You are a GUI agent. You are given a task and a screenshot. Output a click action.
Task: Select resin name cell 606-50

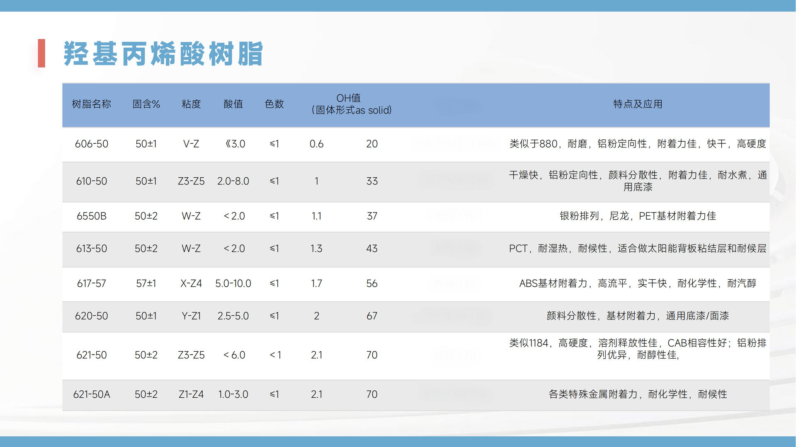91,144
